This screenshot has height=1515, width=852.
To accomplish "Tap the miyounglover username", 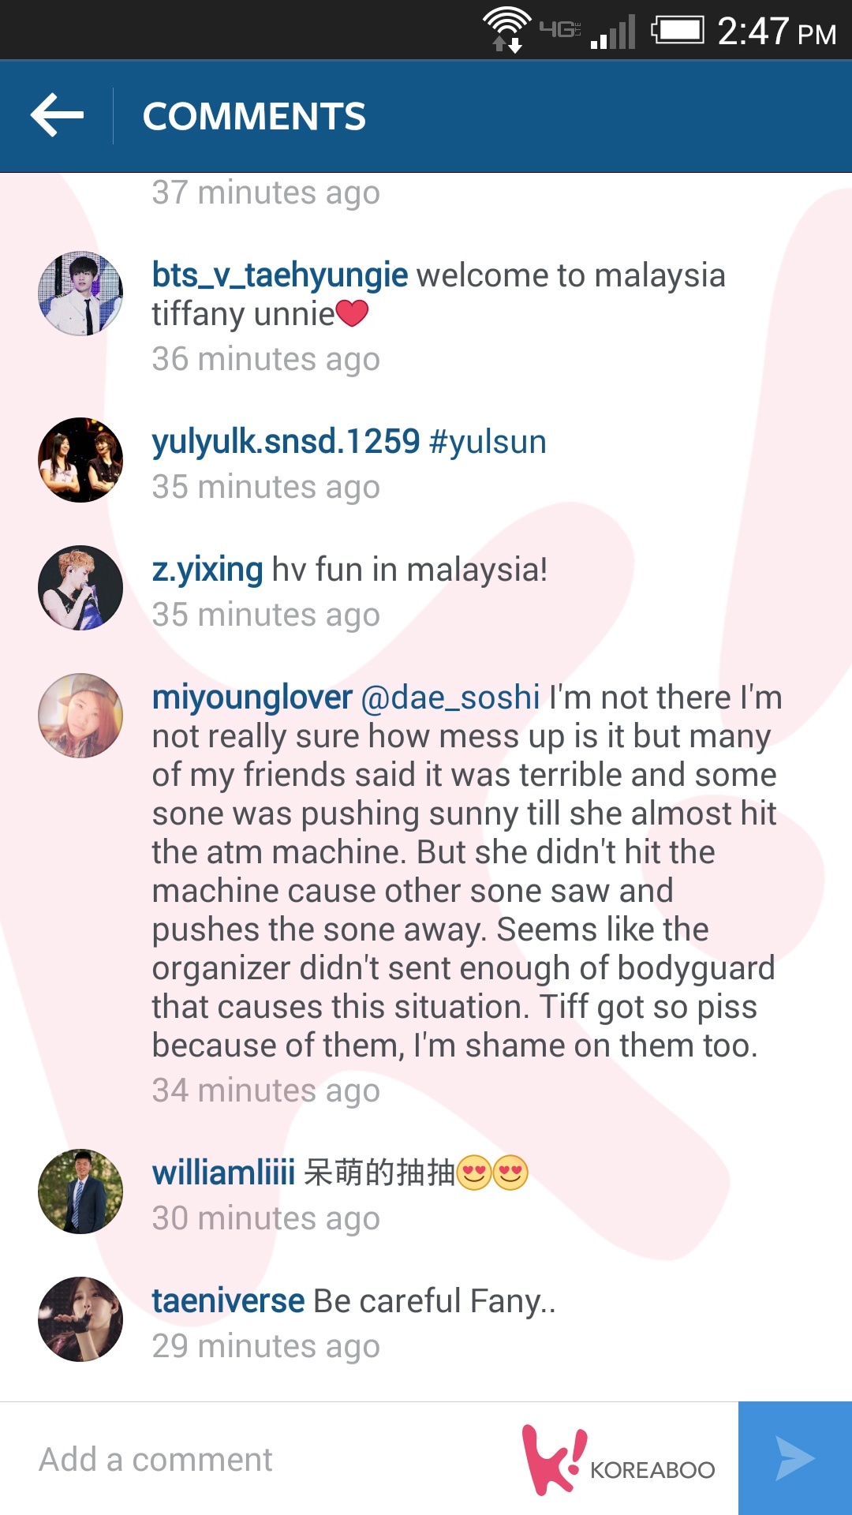I will (x=252, y=698).
